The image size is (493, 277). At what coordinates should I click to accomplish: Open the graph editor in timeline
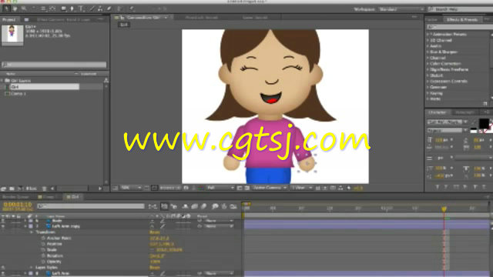pos(233,206)
